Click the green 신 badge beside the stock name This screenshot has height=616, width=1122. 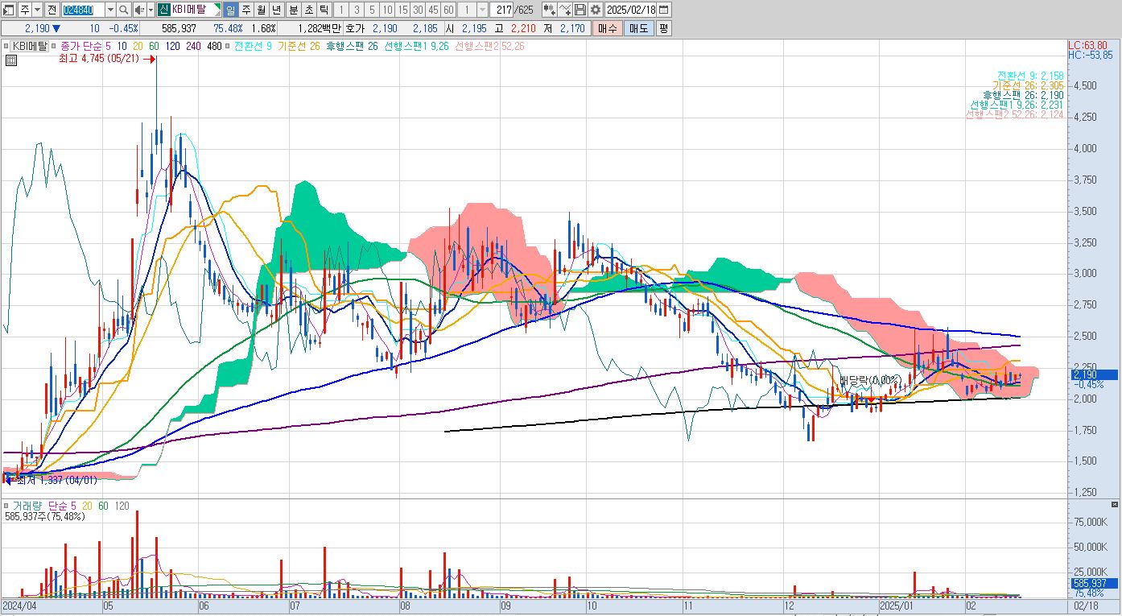163,10
